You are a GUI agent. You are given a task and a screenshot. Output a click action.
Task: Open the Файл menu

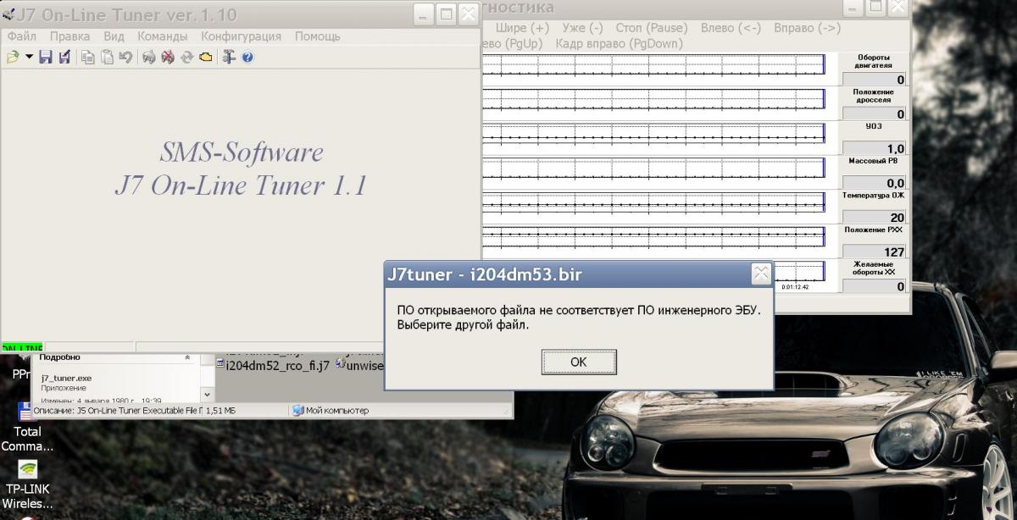(22, 36)
